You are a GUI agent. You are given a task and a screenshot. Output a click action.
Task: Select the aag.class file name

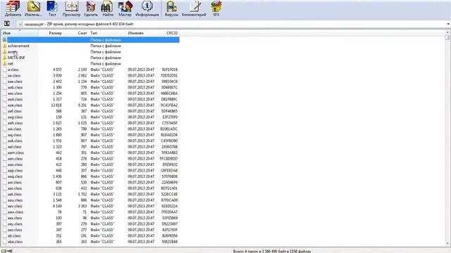click(x=16, y=117)
